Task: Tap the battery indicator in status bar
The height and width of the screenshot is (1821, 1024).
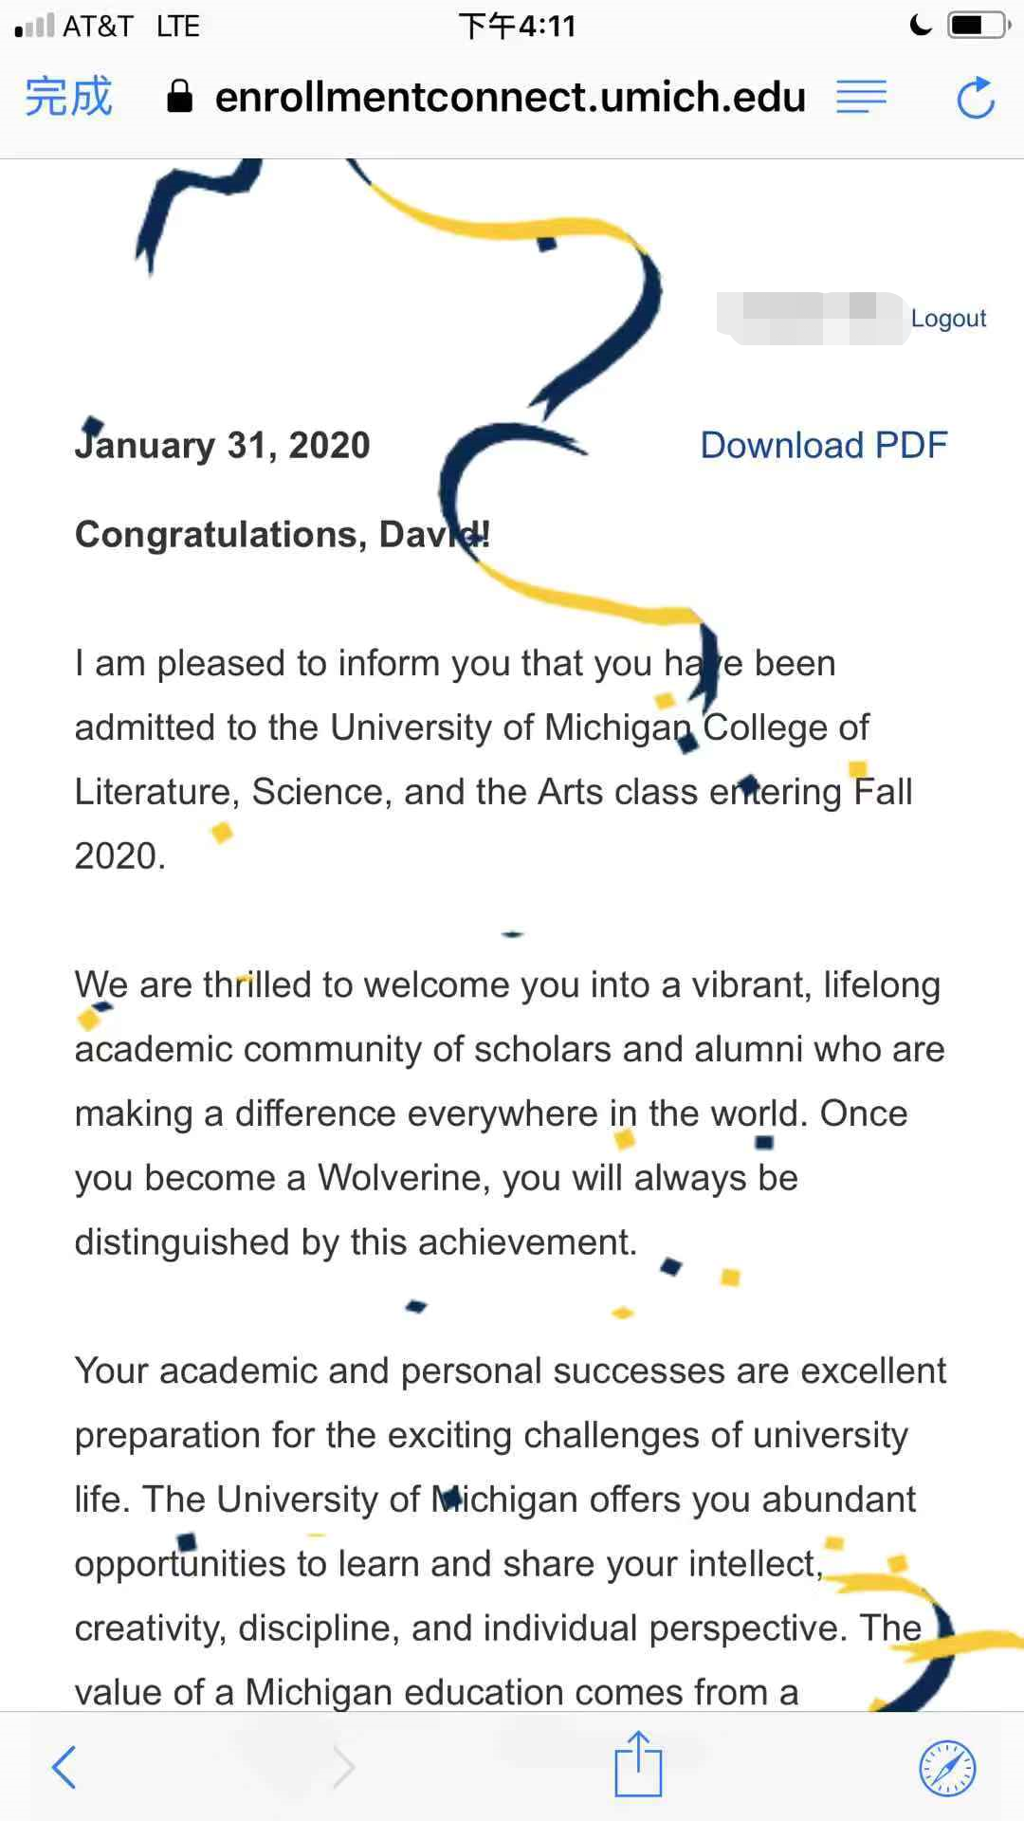Action: [x=977, y=26]
